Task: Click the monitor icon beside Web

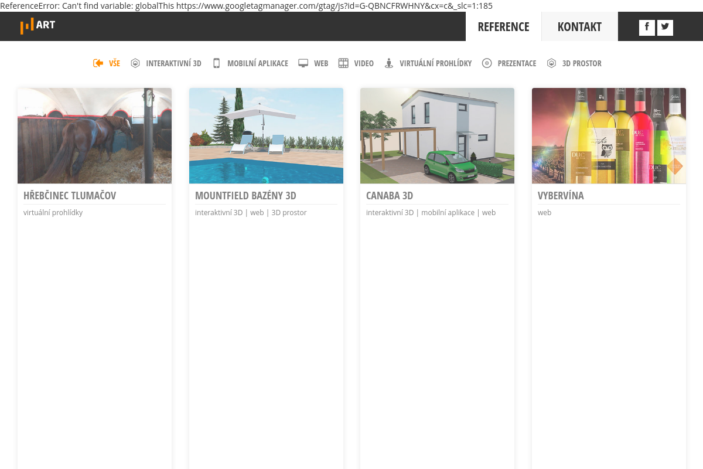Action: pos(303,63)
